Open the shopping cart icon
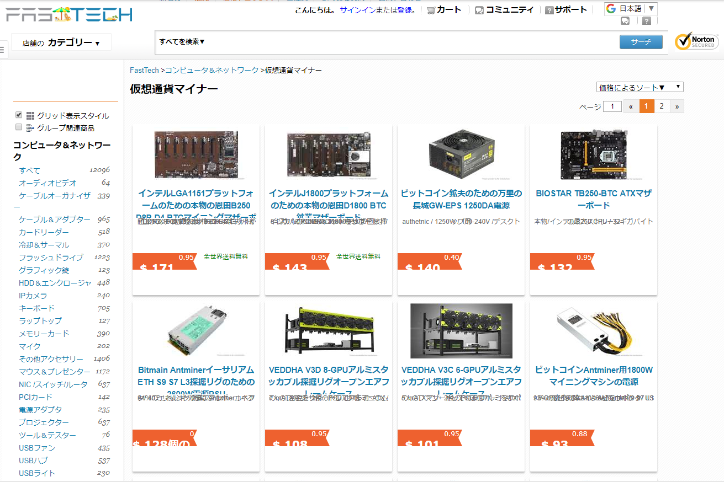Viewport: 724px width, 482px height. coord(431,10)
